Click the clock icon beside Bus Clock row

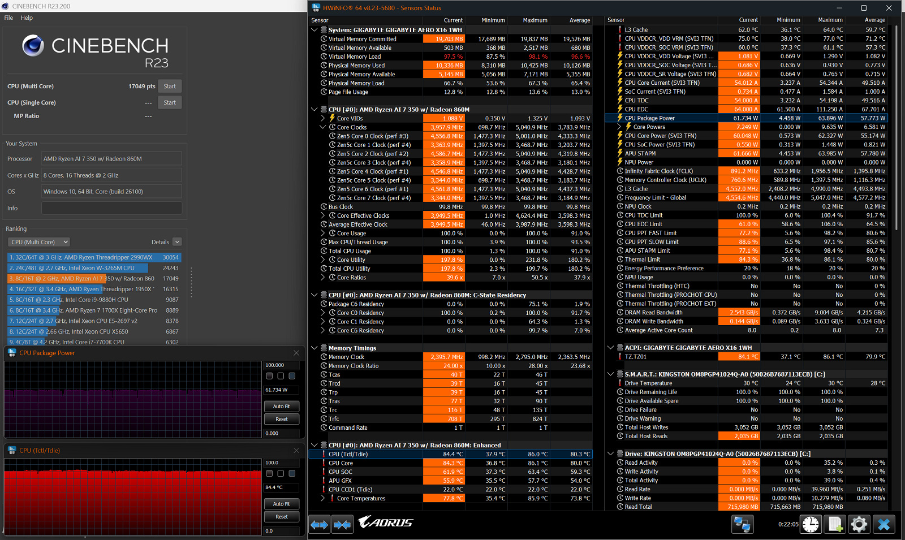(x=324, y=207)
